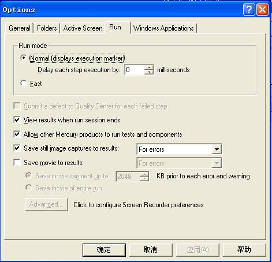272x262 pixels.
Task: Increase step delay with up spinner arrow
Action: point(149,68)
